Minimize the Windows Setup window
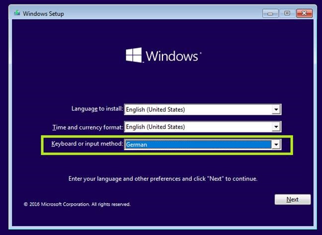This screenshot has height=235, width=322. tap(270, 13)
